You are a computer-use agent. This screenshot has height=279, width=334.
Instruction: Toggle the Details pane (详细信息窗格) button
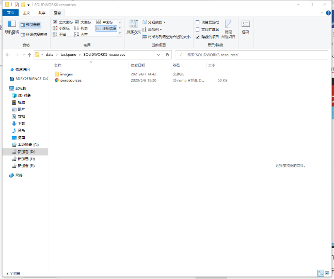click(x=34, y=35)
